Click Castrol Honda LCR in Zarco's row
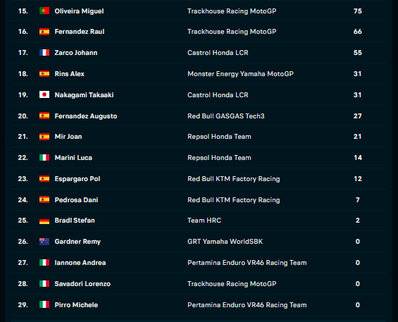The width and height of the screenshot is (398, 322). pyautogui.click(x=218, y=53)
